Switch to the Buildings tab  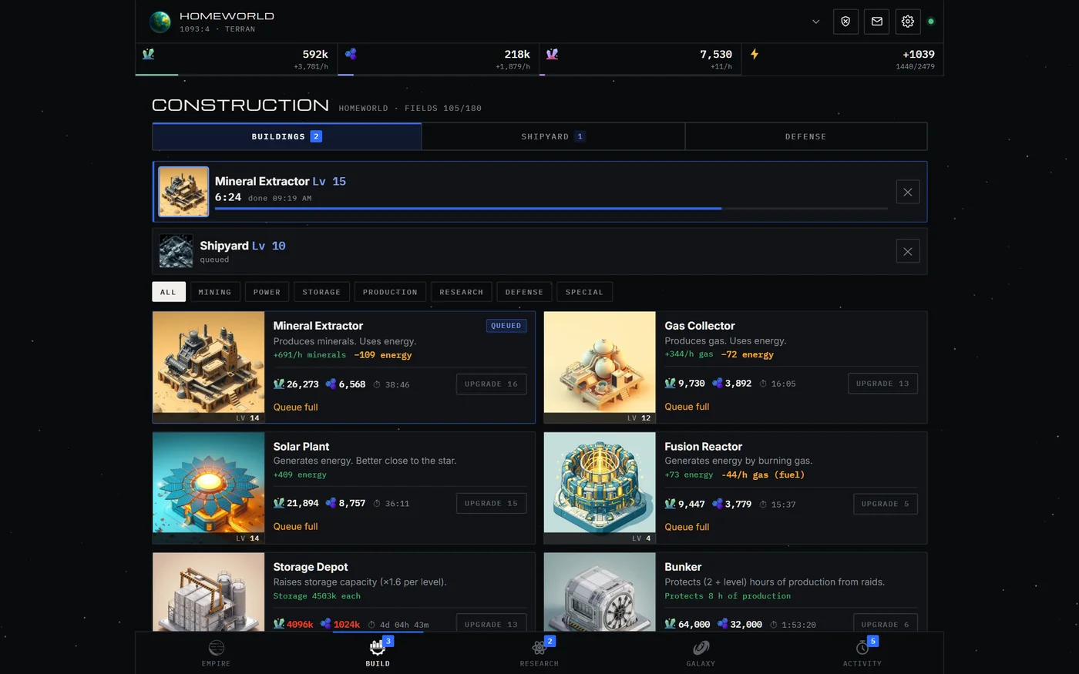point(287,136)
